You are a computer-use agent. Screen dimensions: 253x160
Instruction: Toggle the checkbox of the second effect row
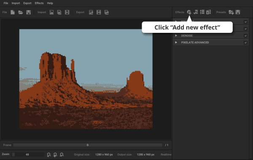[x=245, y=29]
